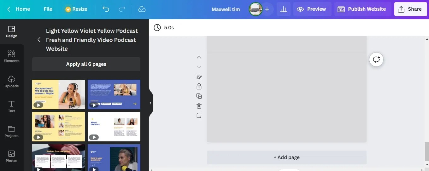Go back to Home

[19, 9]
